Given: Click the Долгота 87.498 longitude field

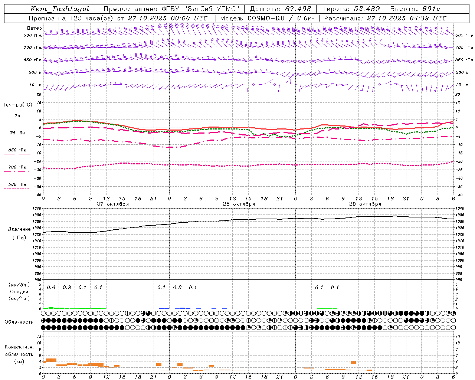Looking at the screenshot, I should 280,9.
